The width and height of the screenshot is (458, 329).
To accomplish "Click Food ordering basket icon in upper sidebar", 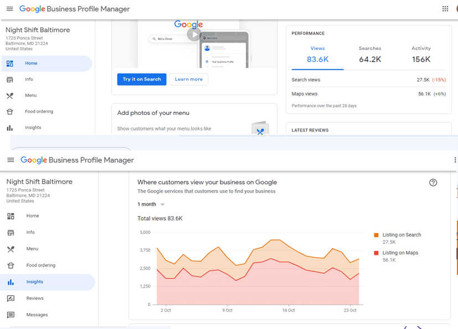I will point(10,111).
